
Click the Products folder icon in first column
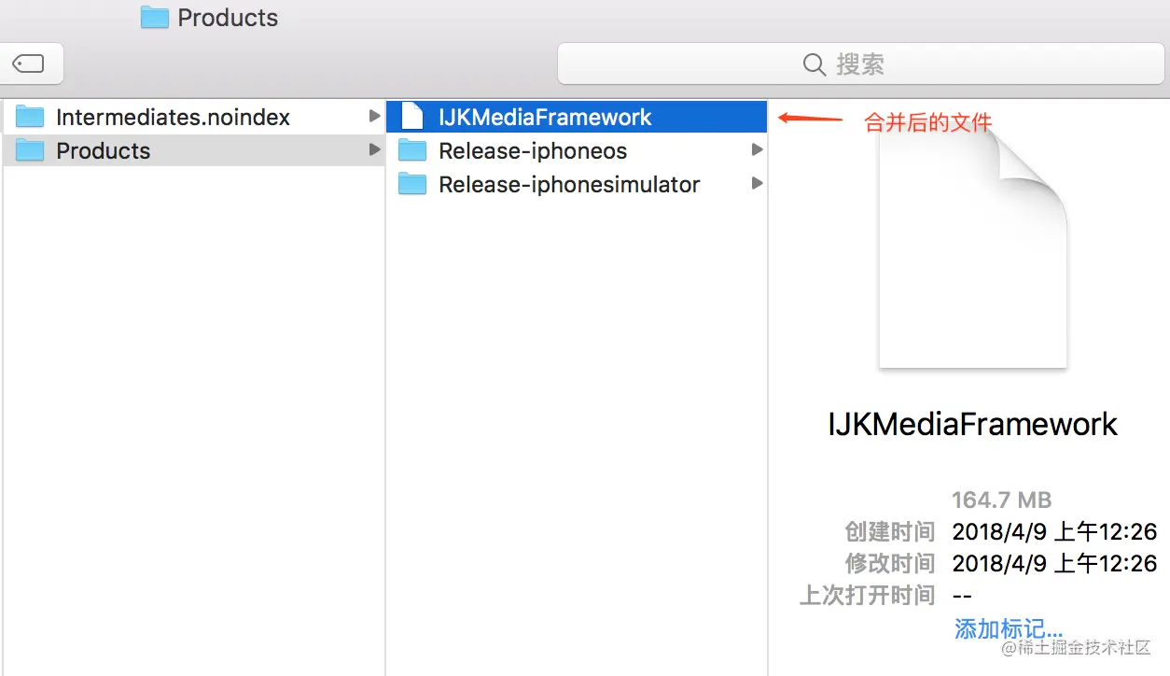[31, 150]
